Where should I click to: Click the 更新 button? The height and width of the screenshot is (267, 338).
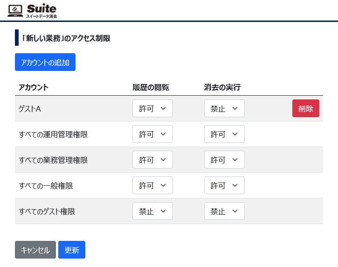72,250
